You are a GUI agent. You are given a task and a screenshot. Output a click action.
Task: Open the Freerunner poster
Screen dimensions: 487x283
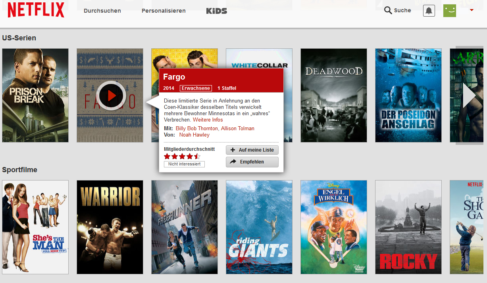185,227
